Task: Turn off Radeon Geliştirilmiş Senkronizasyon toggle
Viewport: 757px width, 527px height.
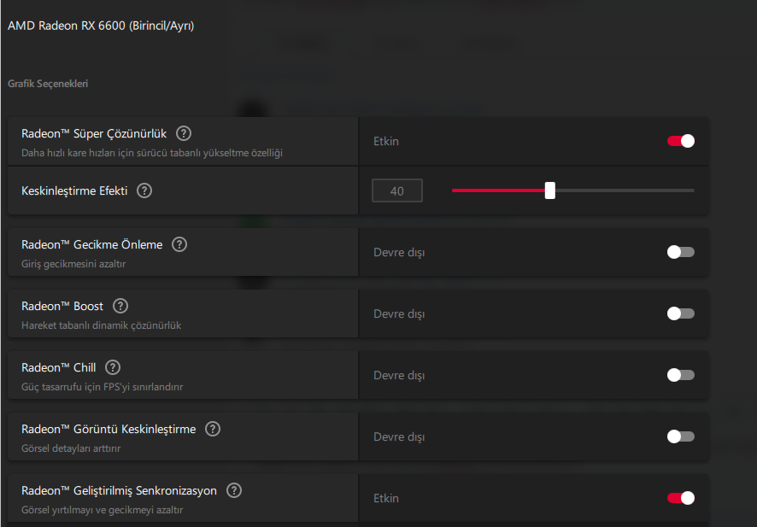Action: 681,498
